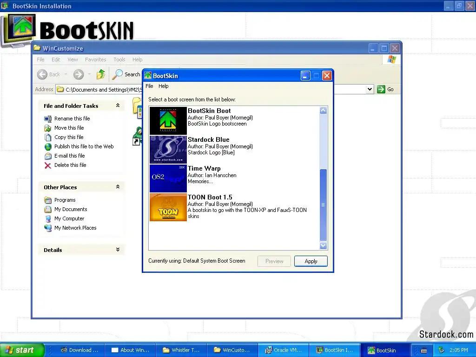Collapse File and Folder Tasks panel
Image resolution: width=476 pixels, height=357 pixels.
pos(118,106)
